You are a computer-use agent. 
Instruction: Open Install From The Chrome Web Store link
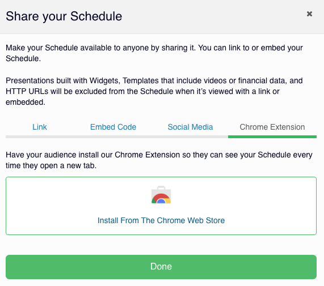161,220
